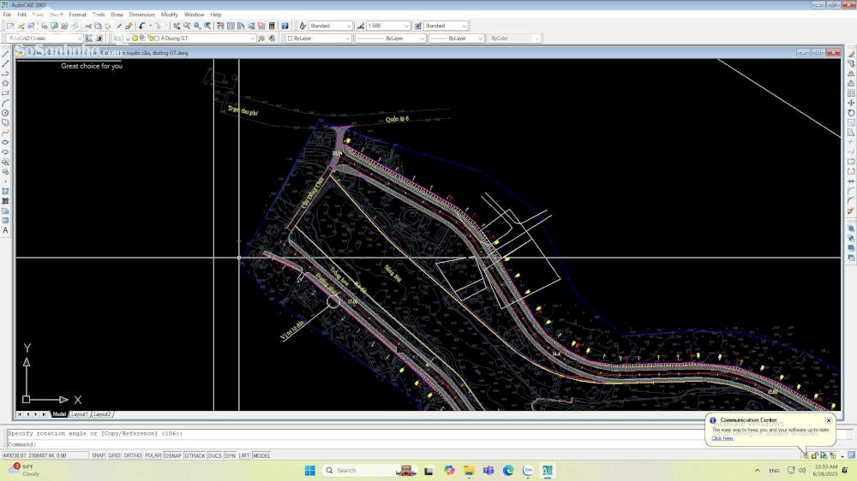The height and width of the screenshot is (481, 857).
Task: Click the 'Click here' link in Communication Center
Action: [722, 438]
